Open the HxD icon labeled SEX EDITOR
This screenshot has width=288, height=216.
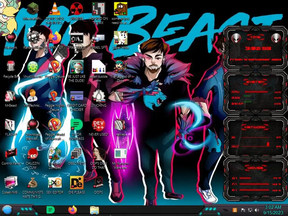pos(55,183)
